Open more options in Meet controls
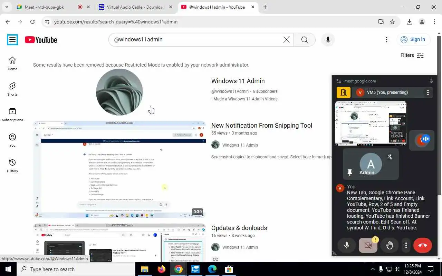Screen dimensions: 442x276 pyautogui.click(x=406, y=245)
